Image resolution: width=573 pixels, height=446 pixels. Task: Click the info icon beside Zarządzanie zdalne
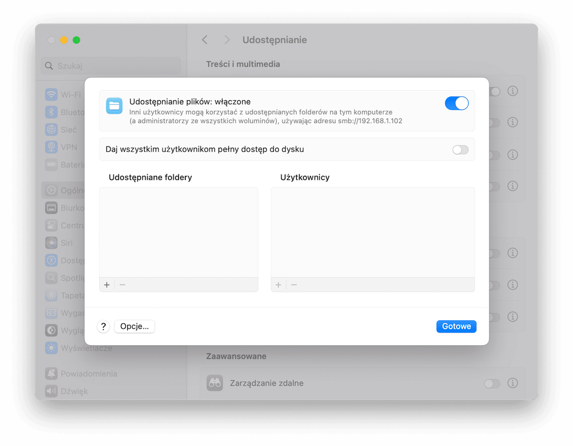pyautogui.click(x=512, y=383)
